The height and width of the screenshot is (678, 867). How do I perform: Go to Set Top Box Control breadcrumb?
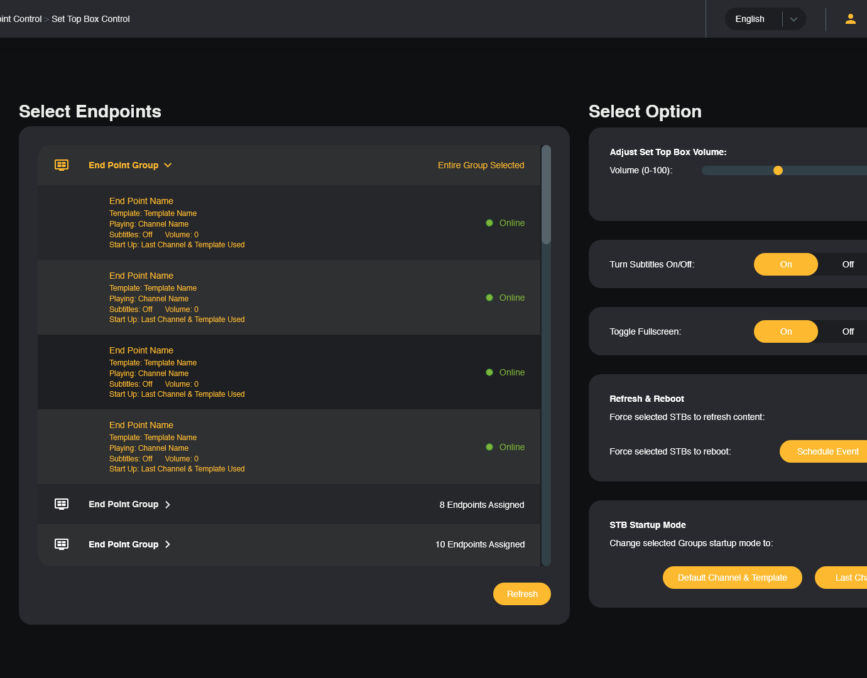coord(90,19)
